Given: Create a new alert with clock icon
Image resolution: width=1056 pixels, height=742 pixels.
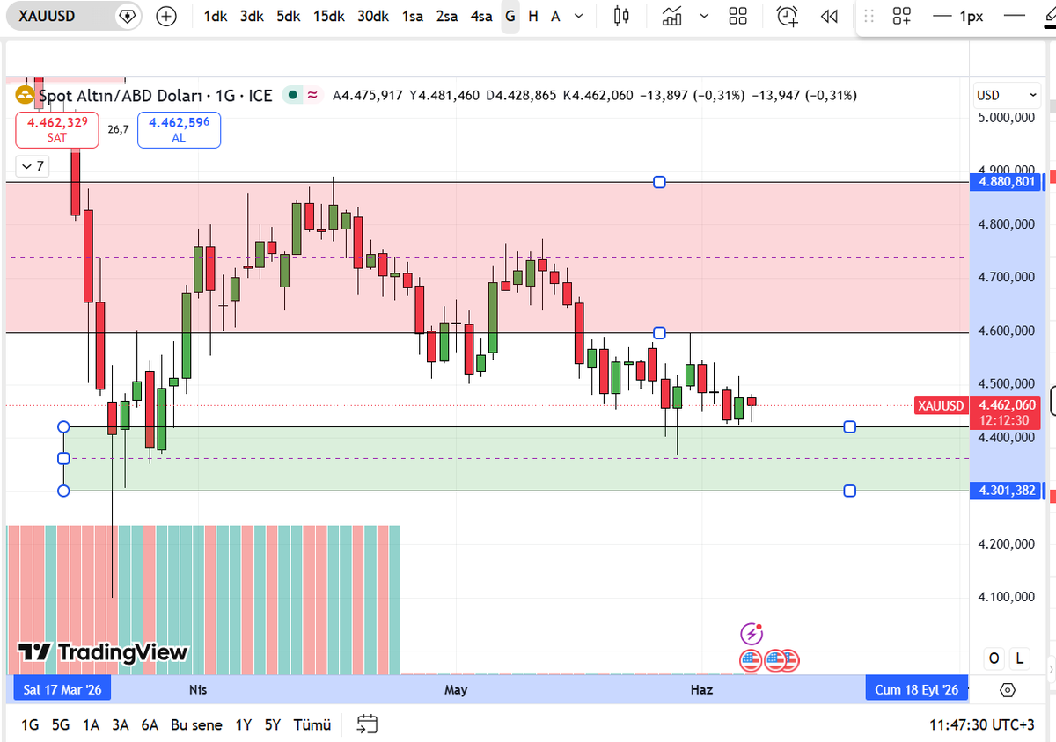Looking at the screenshot, I should (787, 16).
